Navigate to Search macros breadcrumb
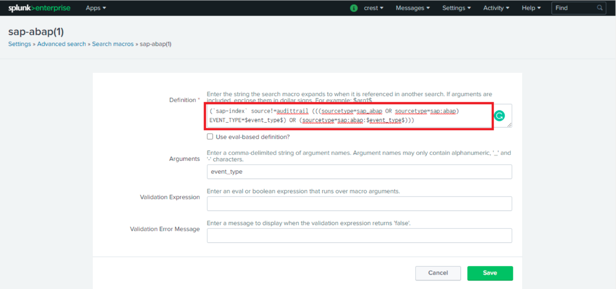 112,44
